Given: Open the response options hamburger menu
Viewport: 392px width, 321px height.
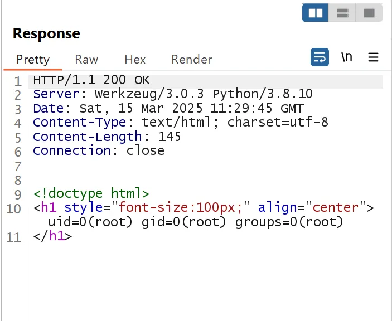Looking at the screenshot, I should (x=374, y=57).
